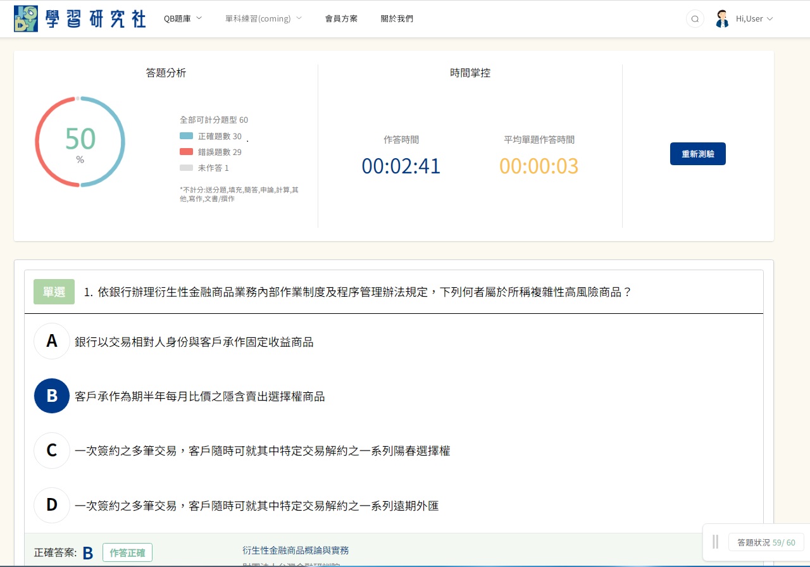Viewport: 810px width, 567px height.
Task: Click the 學習研究社 site logo
Action: pyautogui.click(x=80, y=19)
